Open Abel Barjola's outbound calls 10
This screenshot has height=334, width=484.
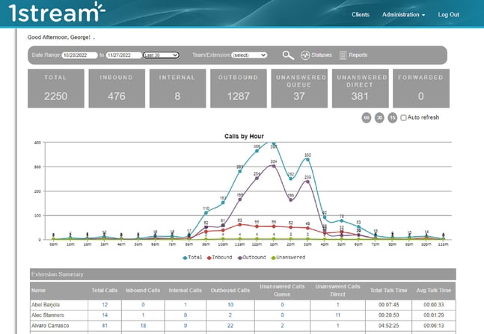point(230,305)
